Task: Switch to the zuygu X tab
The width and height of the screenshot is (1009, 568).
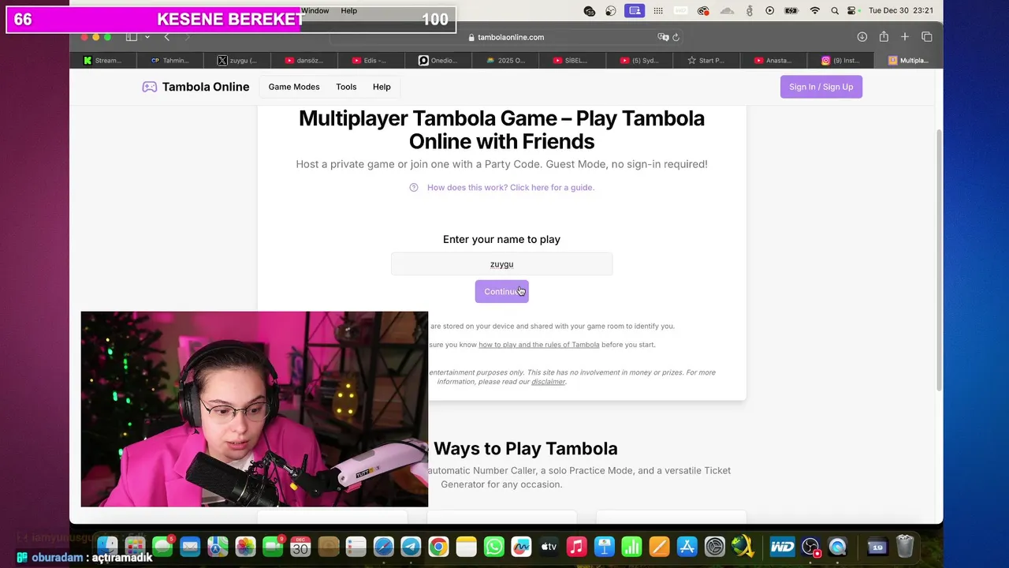Action: (236, 60)
